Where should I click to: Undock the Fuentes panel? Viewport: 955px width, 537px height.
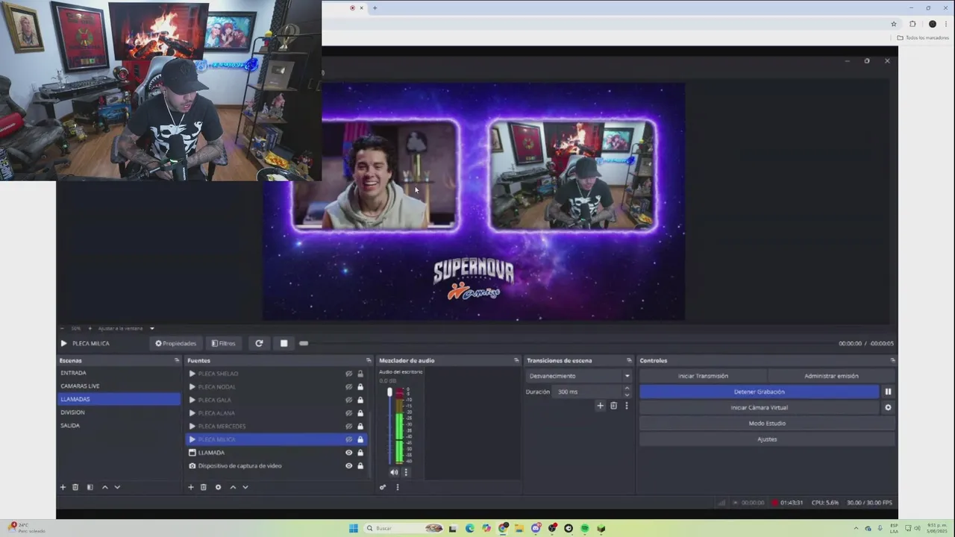(368, 360)
